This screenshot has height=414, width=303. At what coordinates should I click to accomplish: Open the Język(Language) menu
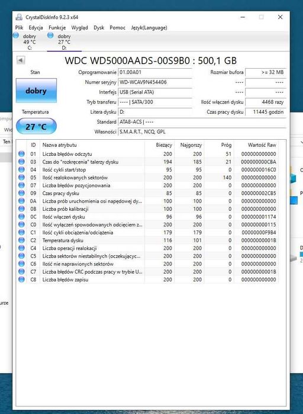pyautogui.click(x=149, y=28)
